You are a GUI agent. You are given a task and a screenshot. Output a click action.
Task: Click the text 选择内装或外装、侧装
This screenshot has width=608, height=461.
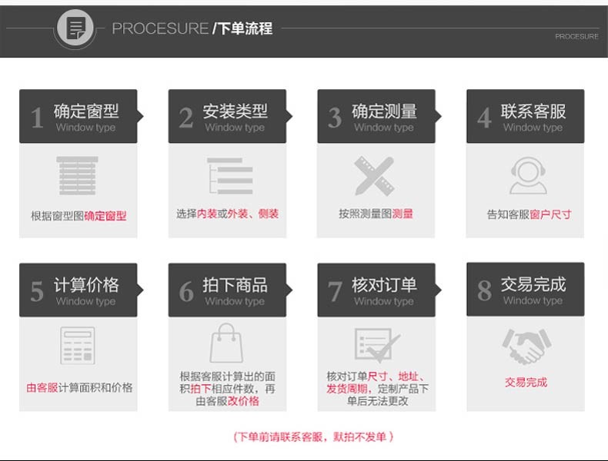point(228,214)
